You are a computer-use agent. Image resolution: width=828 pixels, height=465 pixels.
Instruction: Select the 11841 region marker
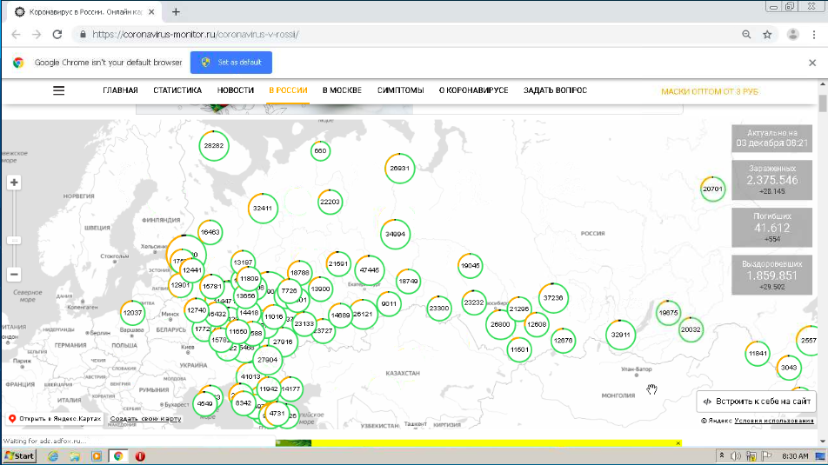coord(758,354)
